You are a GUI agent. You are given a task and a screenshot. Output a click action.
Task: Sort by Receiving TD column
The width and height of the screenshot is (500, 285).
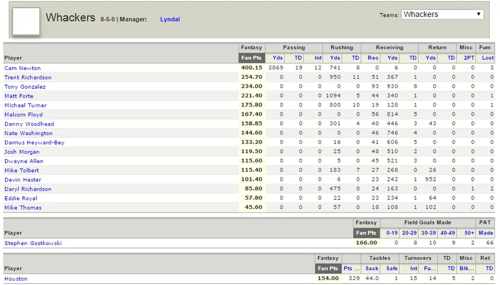tap(413, 57)
